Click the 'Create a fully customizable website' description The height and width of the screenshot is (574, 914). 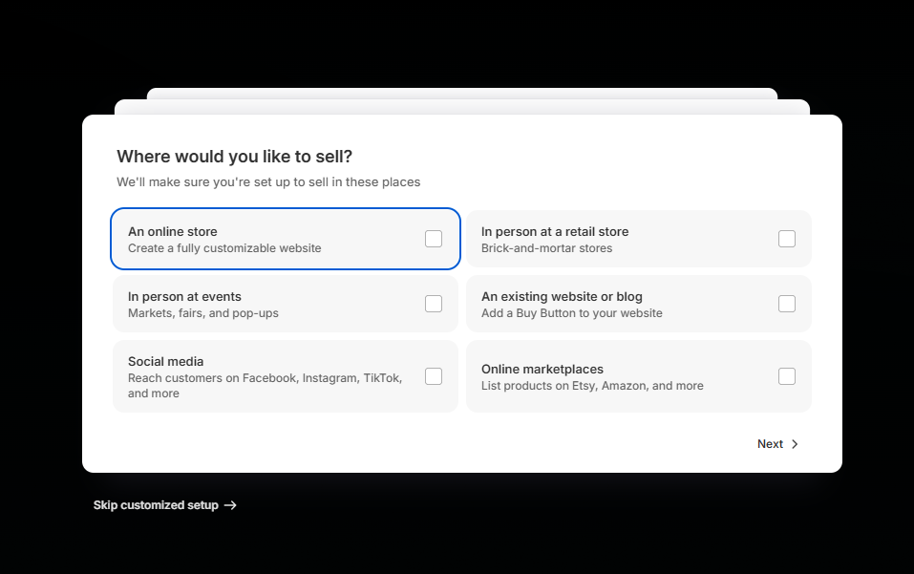[x=224, y=248]
